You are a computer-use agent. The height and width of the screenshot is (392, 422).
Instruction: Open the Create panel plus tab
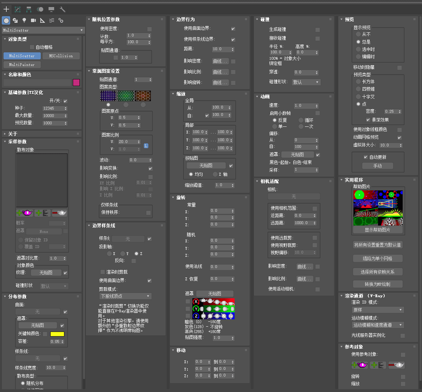pos(6,9)
